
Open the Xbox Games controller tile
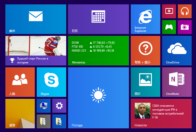(x=169, y=27)
